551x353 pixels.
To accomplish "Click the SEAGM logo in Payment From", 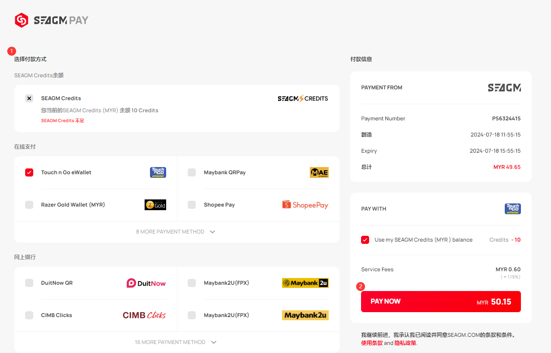I will (x=504, y=88).
